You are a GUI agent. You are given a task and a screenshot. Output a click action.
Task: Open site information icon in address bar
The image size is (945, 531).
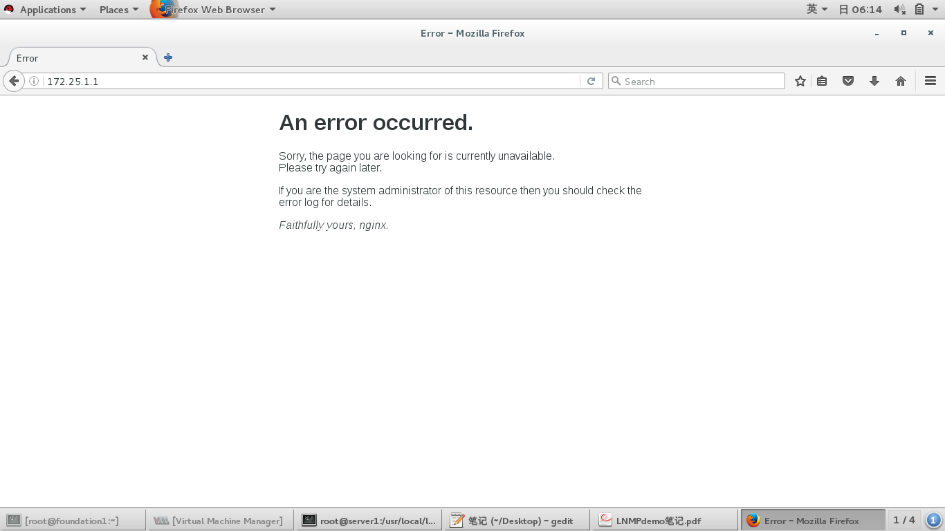(33, 81)
